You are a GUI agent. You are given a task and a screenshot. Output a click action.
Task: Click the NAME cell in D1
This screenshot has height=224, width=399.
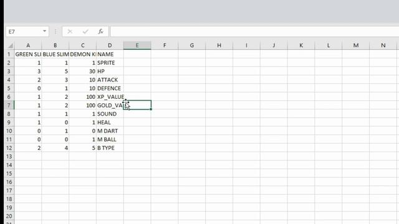click(x=110, y=54)
